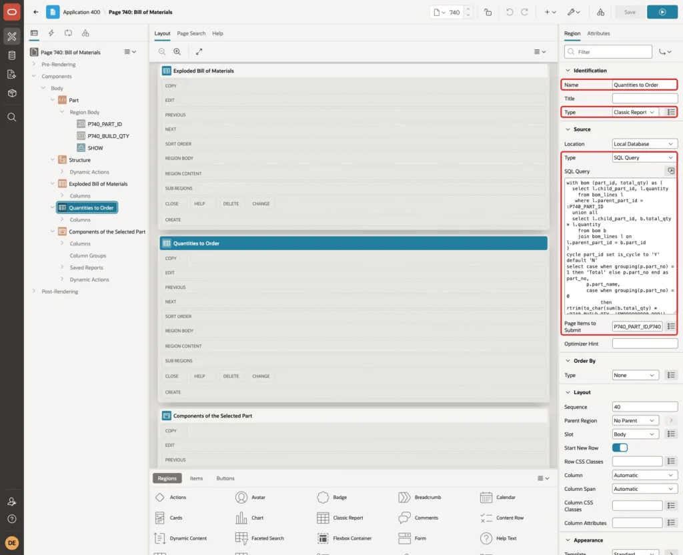This screenshot has height=555, width=683.
Task: Switch to the Rendering tree tab icon
Action: (34, 33)
